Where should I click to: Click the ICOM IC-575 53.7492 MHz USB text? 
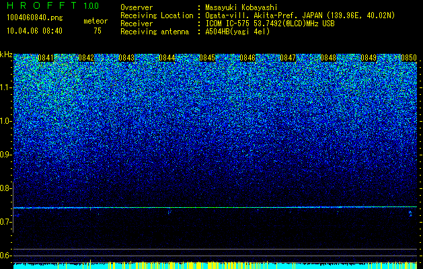point(270,24)
